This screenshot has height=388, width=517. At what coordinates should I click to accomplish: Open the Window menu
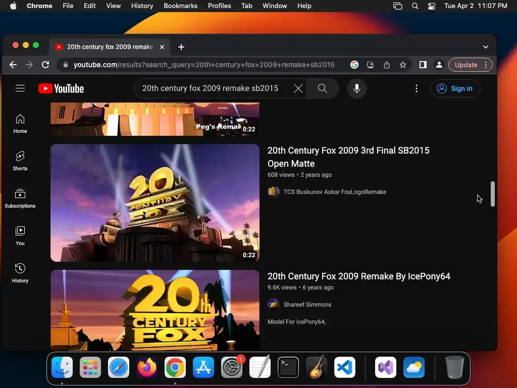pyautogui.click(x=275, y=6)
